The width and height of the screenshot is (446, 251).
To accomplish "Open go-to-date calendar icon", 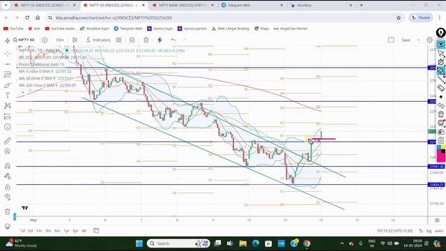I will click(x=96, y=231).
